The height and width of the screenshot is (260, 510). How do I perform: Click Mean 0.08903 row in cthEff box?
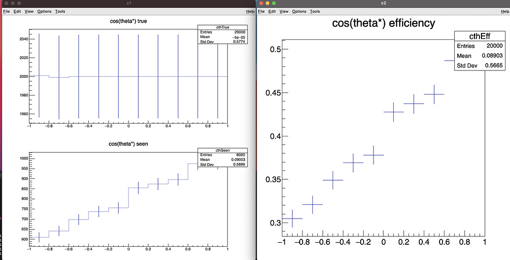pos(479,56)
